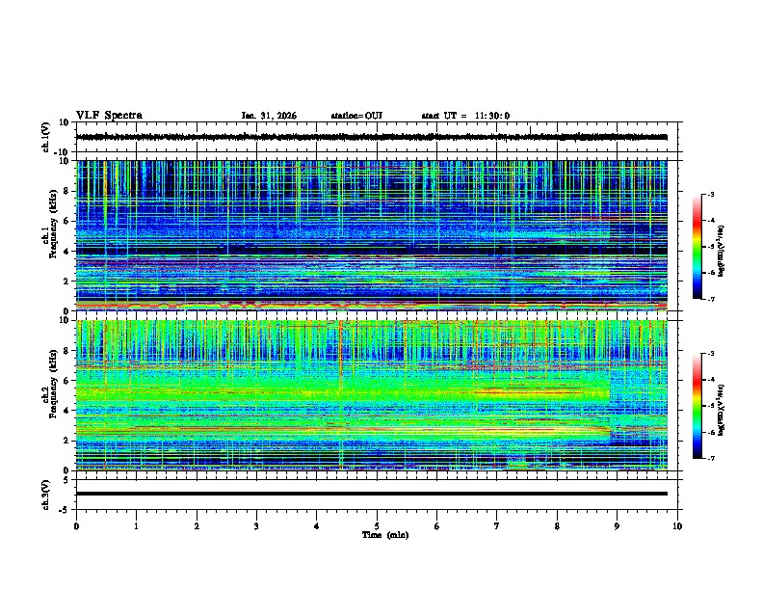The width and height of the screenshot is (763, 590).
Task: Click inside the ch.2 spectrogram panel
Action: coord(371,395)
